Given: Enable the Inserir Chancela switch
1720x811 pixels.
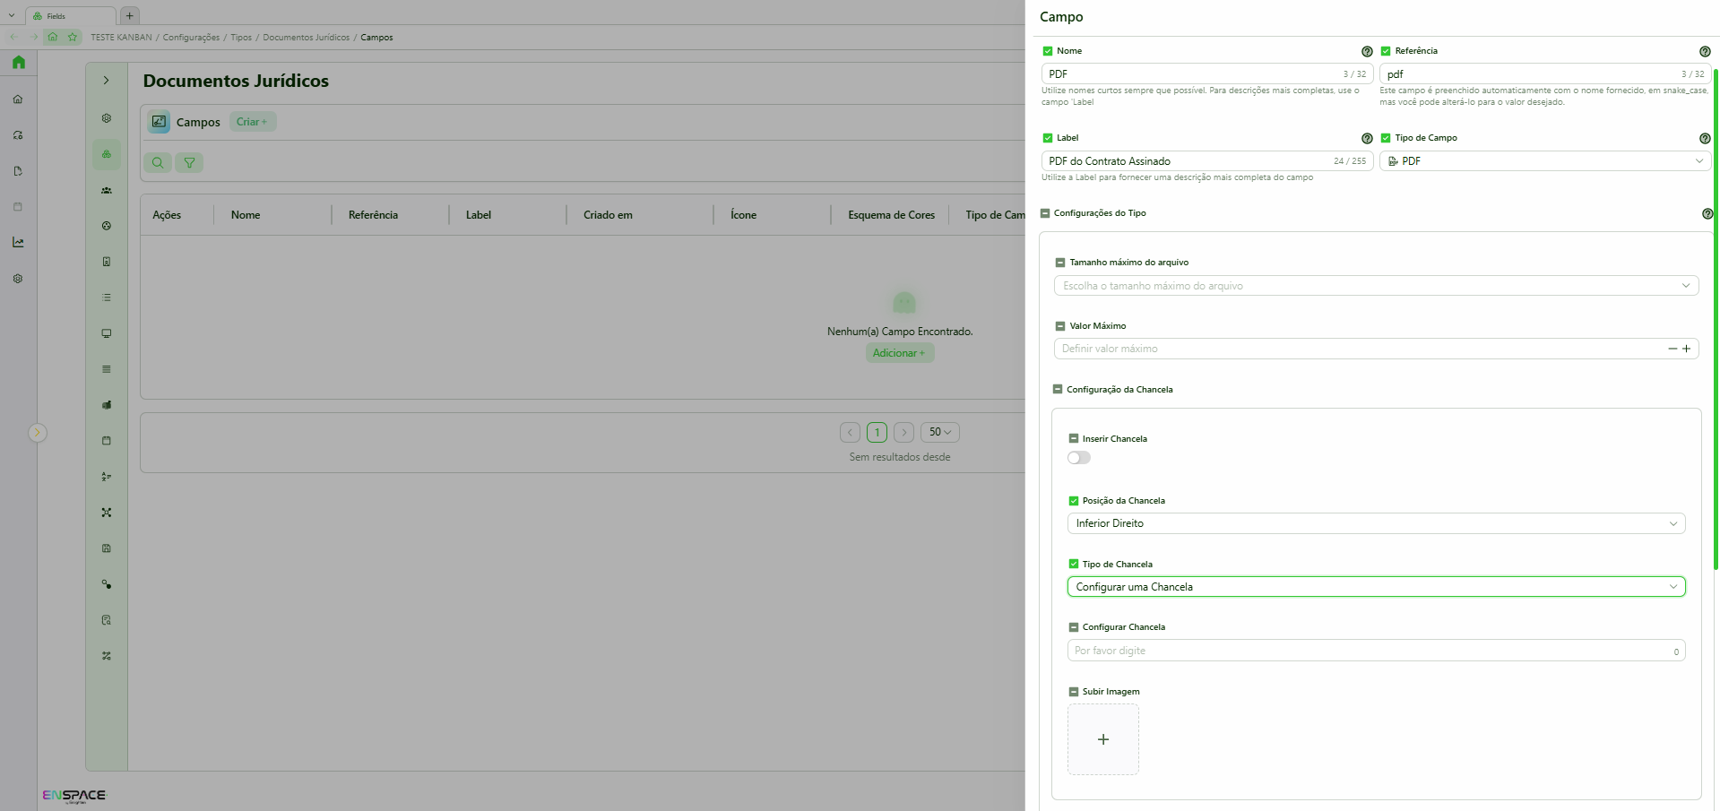Looking at the screenshot, I should click(1079, 458).
